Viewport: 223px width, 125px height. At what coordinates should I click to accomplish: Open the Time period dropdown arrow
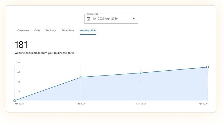(x=134, y=19)
